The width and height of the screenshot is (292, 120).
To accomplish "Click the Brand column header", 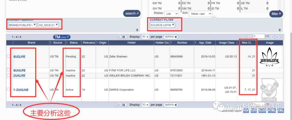I will point(31,43).
